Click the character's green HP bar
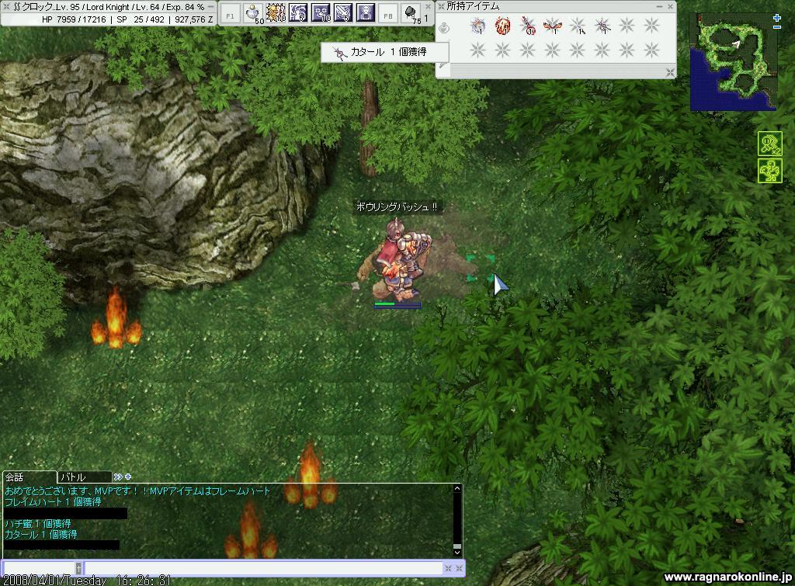 point(397,304)
